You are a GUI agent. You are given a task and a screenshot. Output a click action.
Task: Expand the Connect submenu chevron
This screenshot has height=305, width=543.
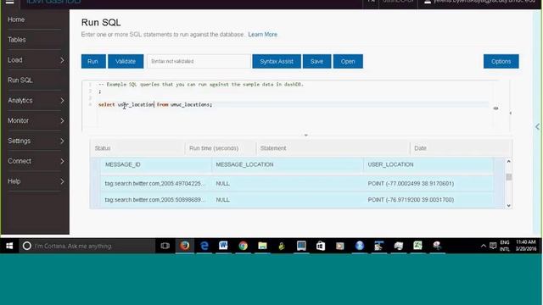coord(62,161)
